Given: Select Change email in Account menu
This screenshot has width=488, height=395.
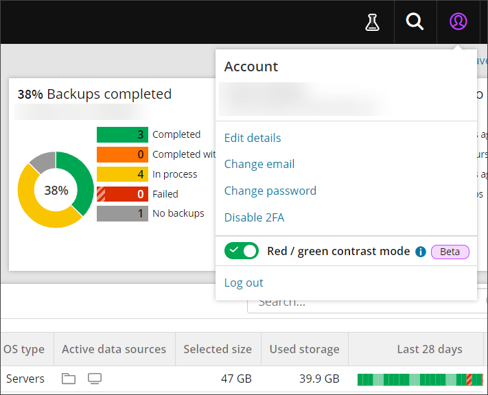Looking at the screenshot, I should 259,164.
